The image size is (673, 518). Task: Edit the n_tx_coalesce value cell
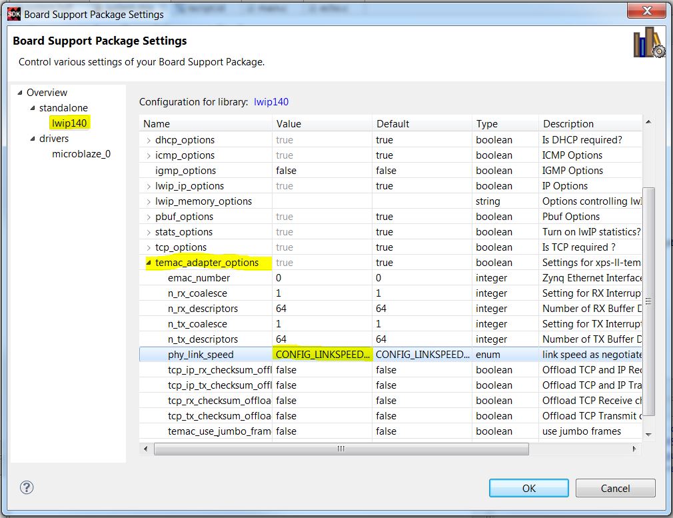(x=323, y=324)
